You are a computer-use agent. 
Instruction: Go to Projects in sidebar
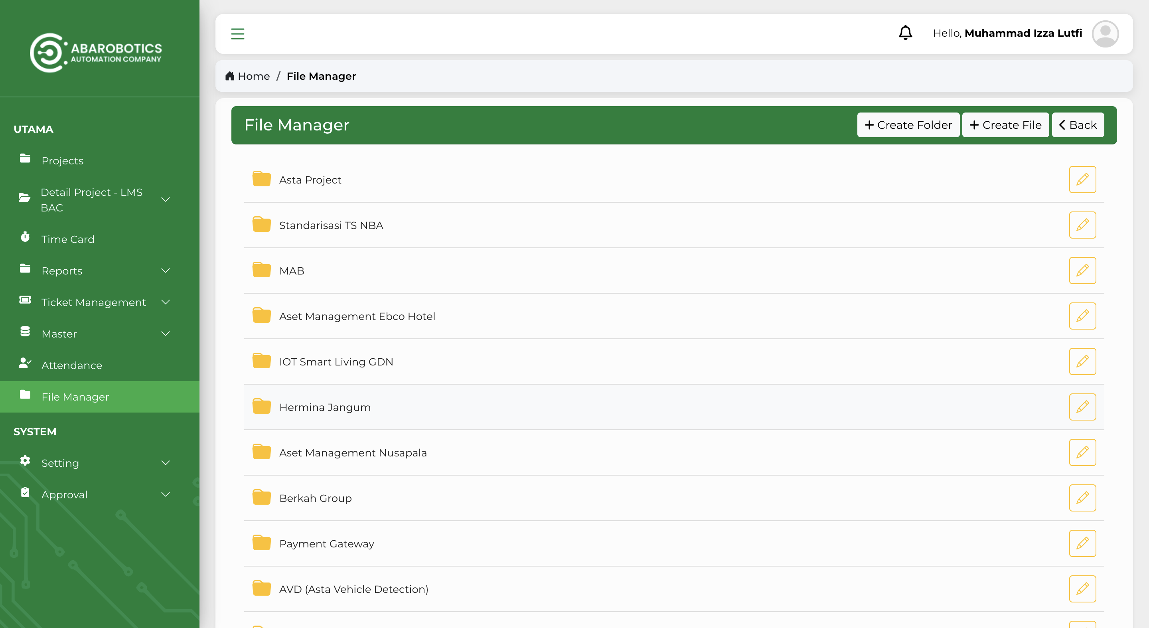(x=99, y=160)
